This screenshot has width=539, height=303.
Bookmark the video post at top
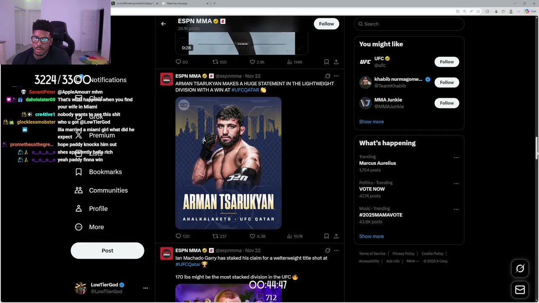pos(326,62)
